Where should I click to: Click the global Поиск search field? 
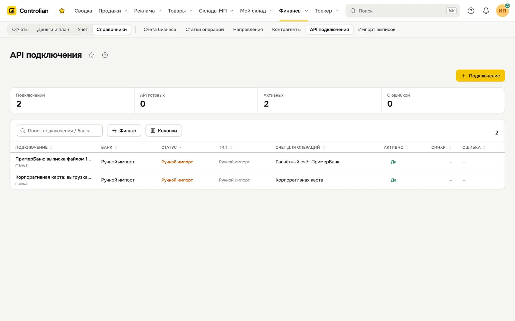click(403, 11)
